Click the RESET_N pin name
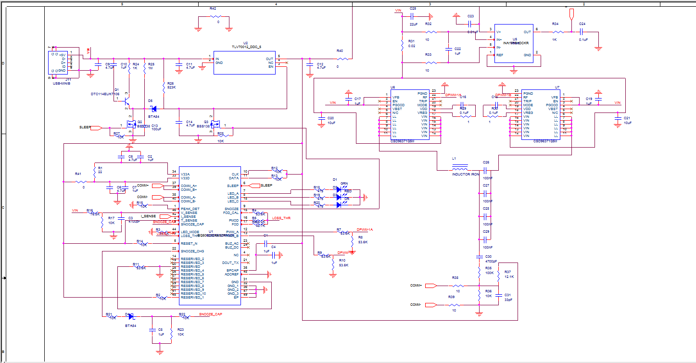The width and height of the screenshot is (696, 363). (189, 243)
